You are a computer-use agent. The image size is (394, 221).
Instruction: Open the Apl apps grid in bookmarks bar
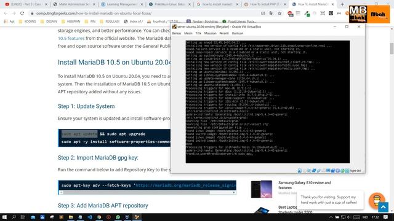click(9, 21)
